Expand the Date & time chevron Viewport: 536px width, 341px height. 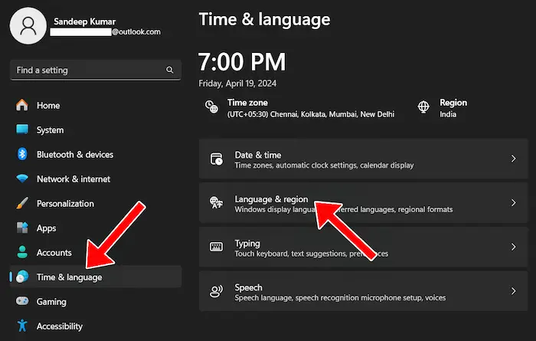(x=513, y=159)
